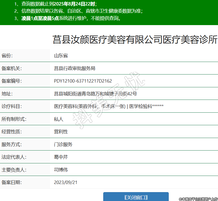Select the filing number PDY12100-637112217D2162
Image resolution: width=218 pixels, height=201 pixels.
[x=83, y=81]
